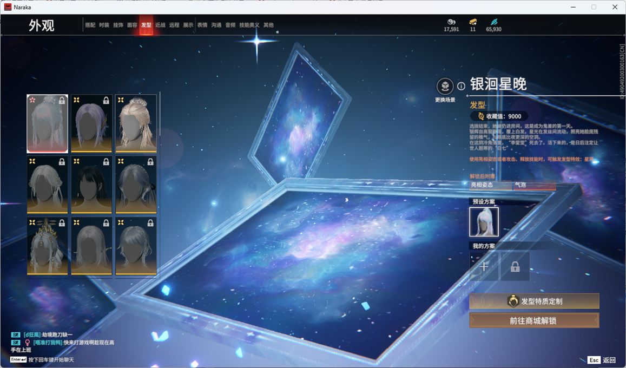The image size is (626, 368).
Task: Open the 挂饰 tab
Action: [118, 25]
